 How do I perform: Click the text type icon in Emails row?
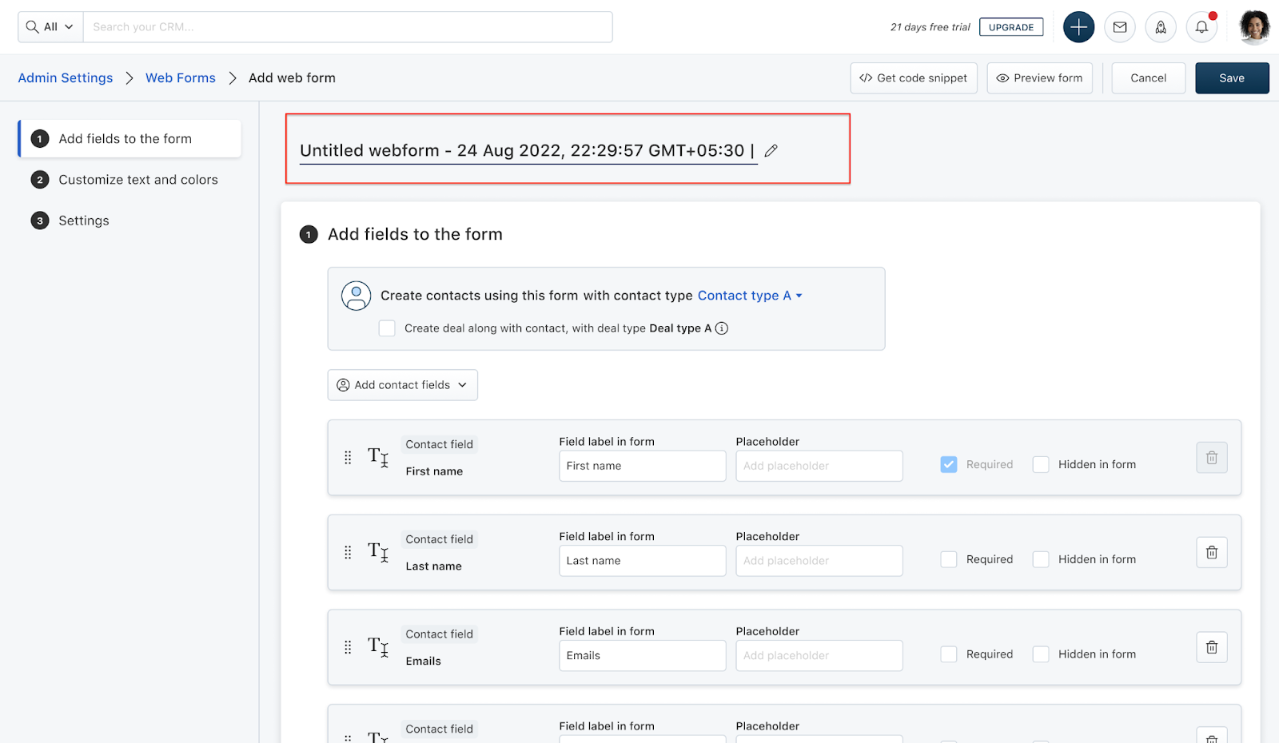tap(378, 646)
